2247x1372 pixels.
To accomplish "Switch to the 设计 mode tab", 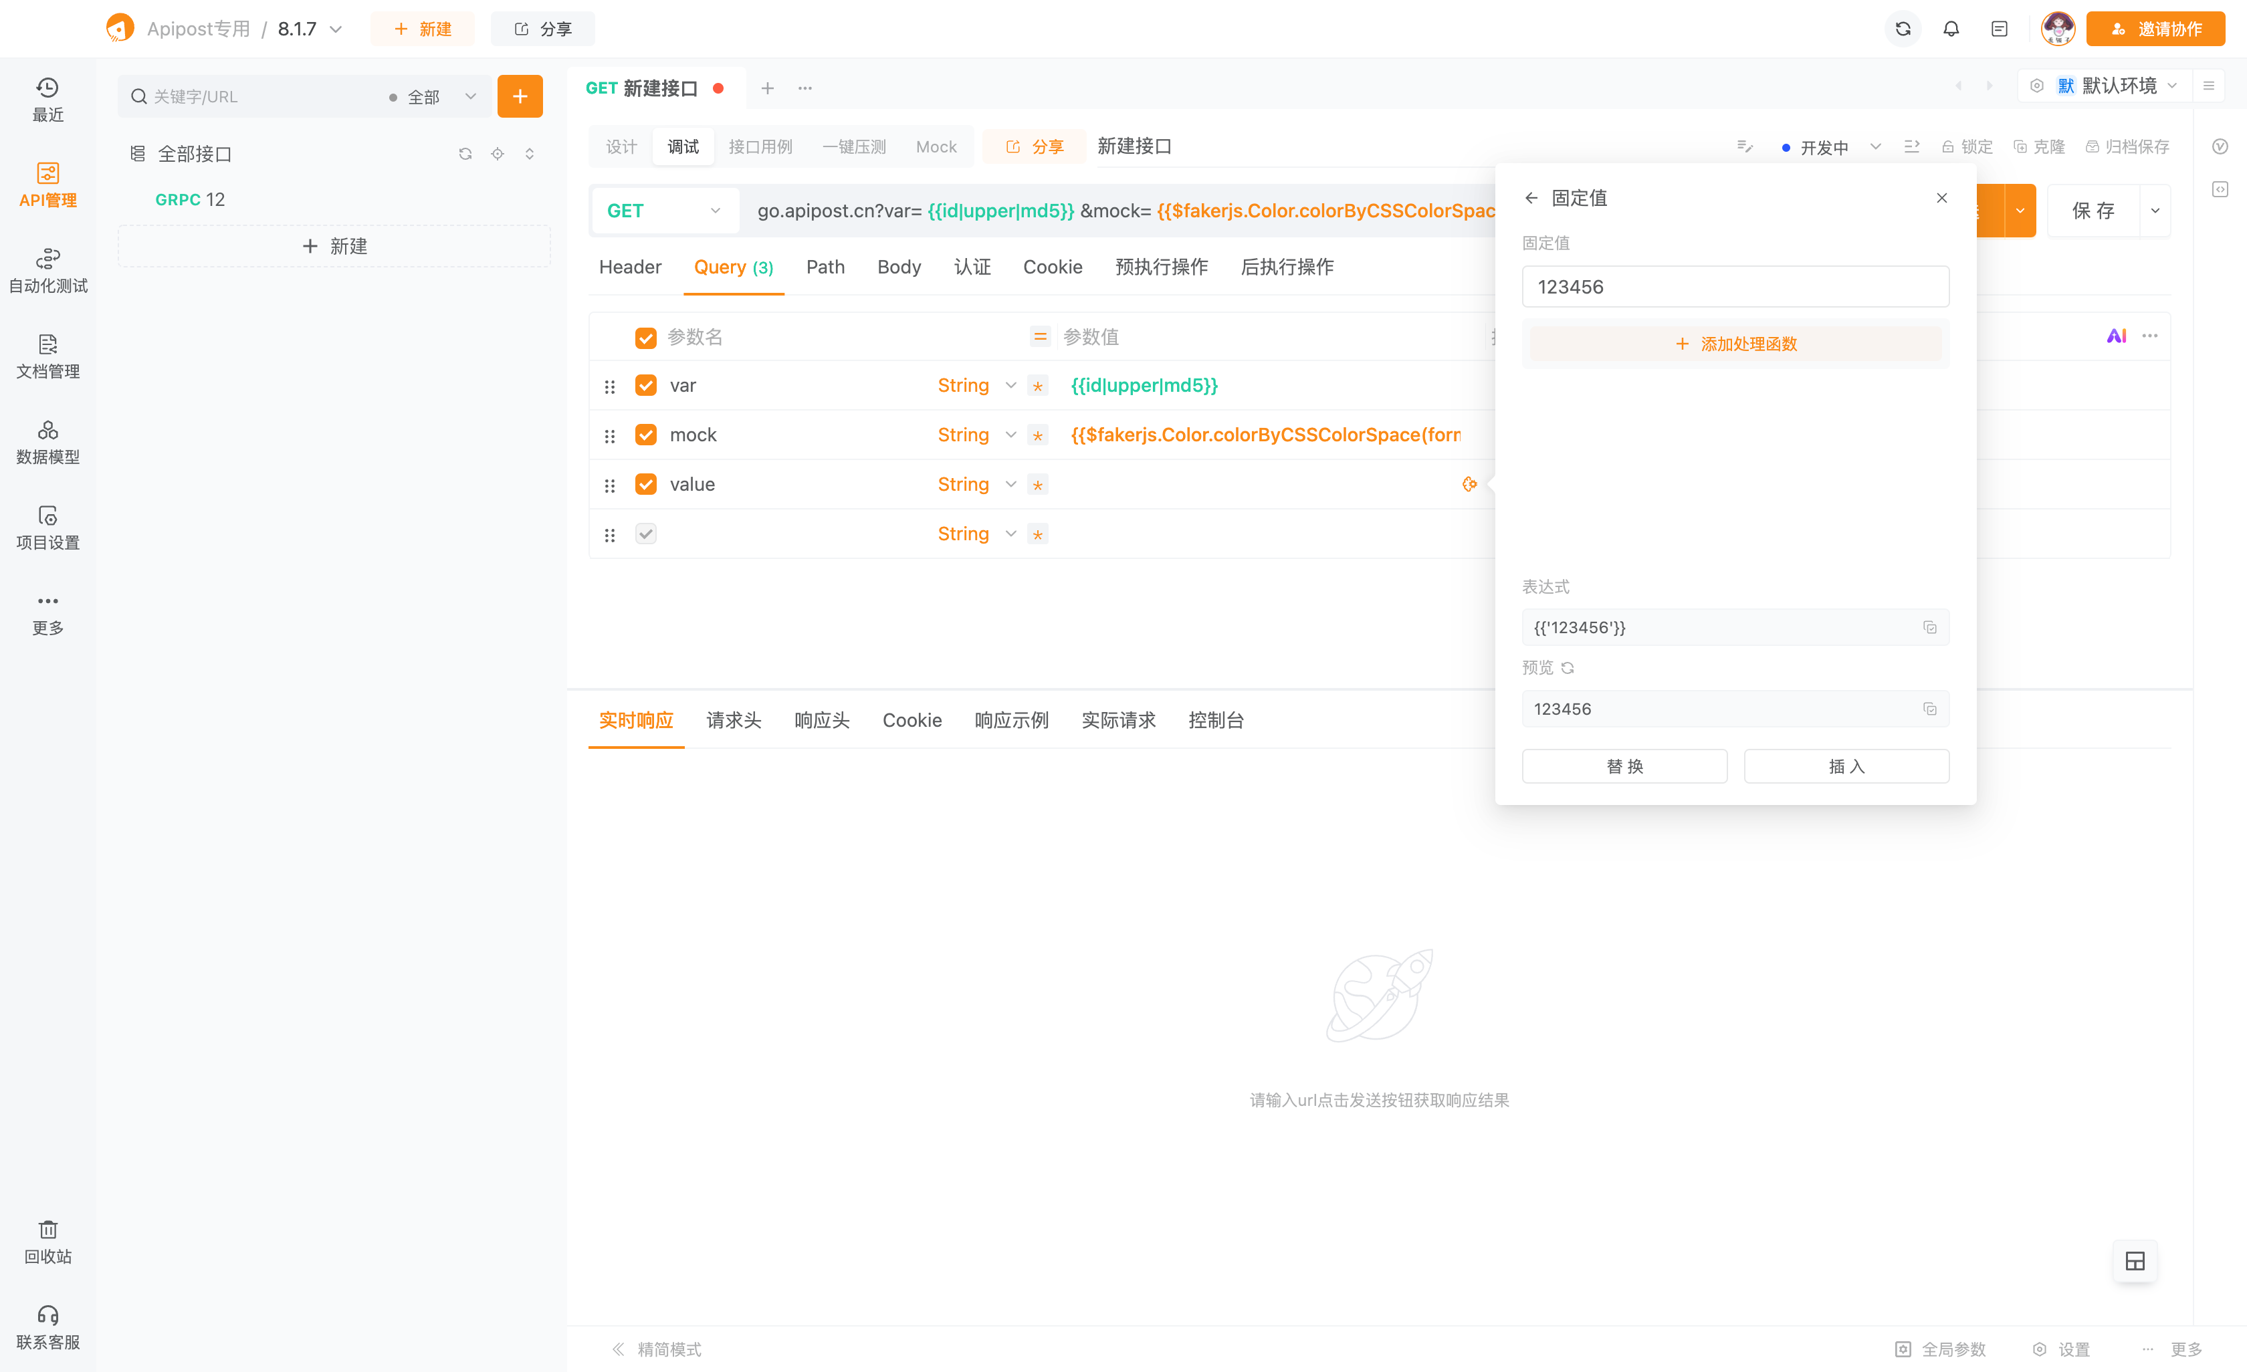I will 621,147.
